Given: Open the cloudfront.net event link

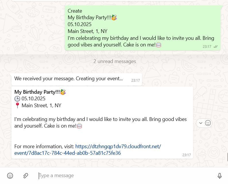Looking at the screenshot, I should click(88, 150).
